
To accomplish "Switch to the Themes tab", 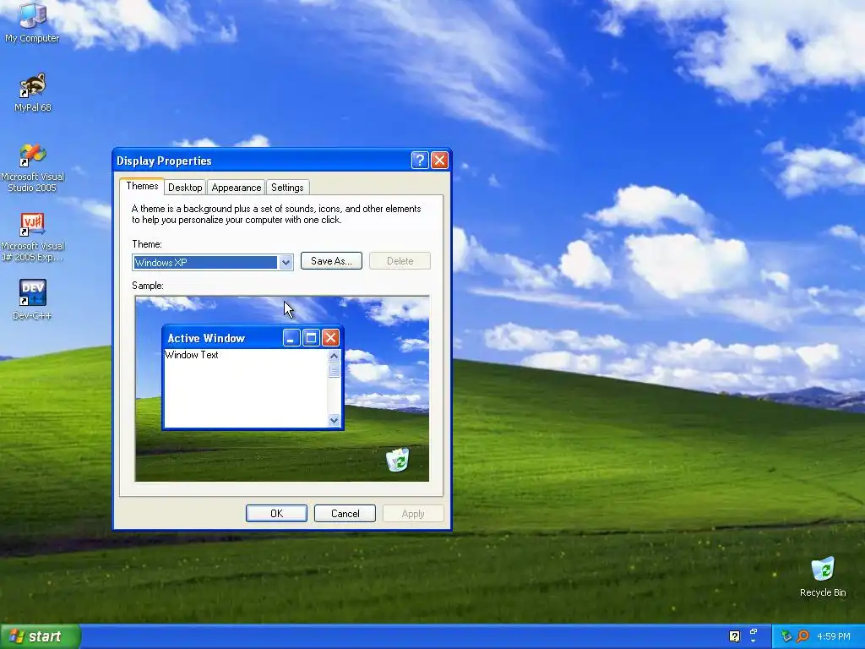I will (x=142, y=186).
